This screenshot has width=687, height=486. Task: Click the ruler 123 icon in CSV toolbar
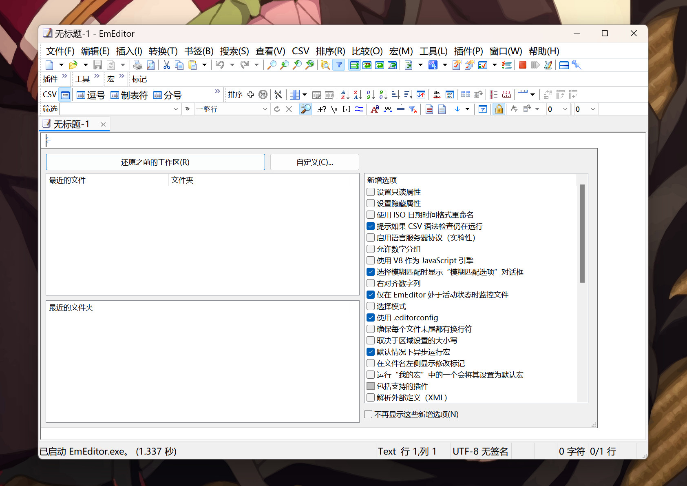pos(507,95)
